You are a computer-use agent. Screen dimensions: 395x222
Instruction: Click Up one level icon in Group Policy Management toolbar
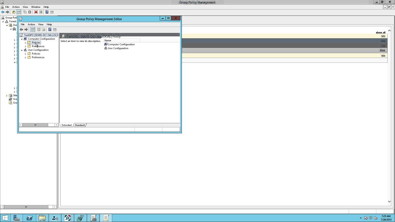pyautogui.click(x=14, y=12)
